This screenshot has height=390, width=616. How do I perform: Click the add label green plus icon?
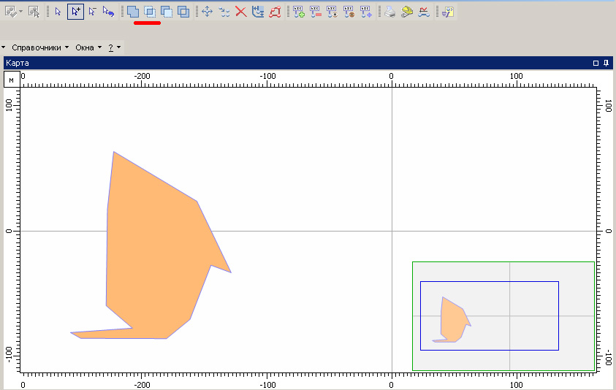[x=299, y=12]
